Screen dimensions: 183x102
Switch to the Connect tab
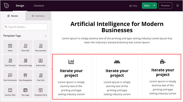tap(39, 6)
